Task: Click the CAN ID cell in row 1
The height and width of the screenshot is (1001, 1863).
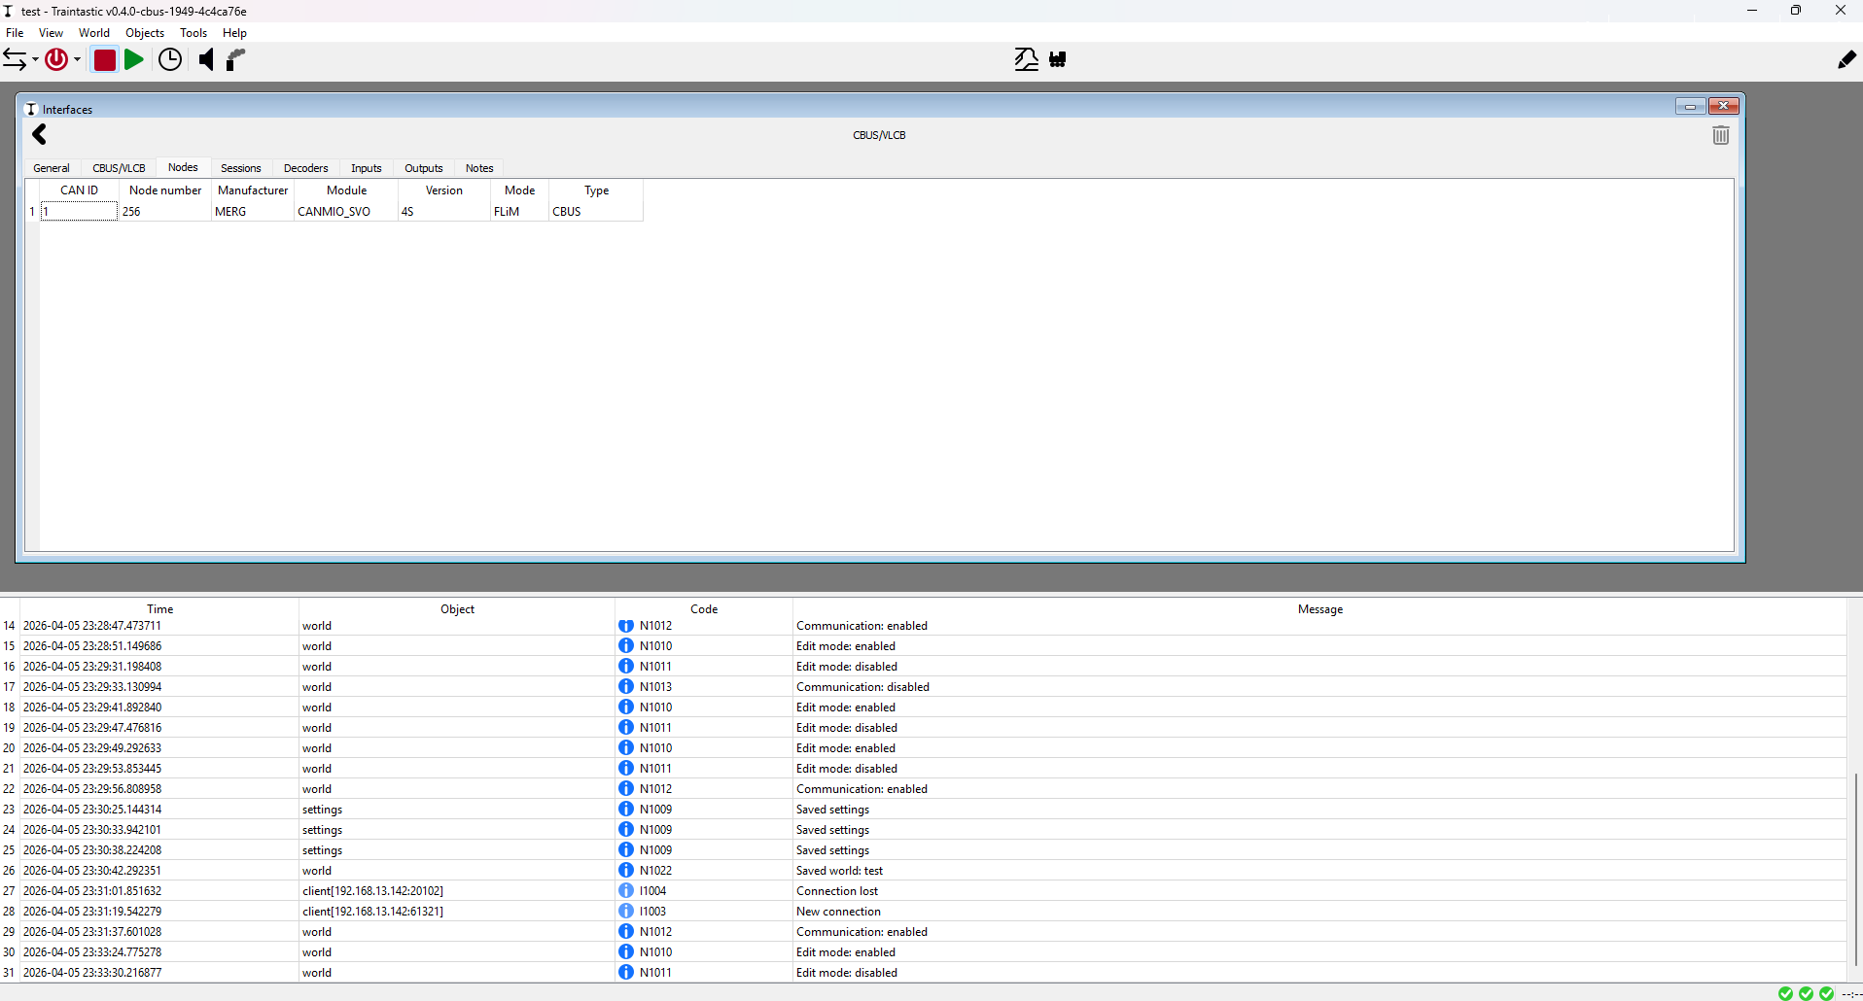Action: [x=79, y=212]
